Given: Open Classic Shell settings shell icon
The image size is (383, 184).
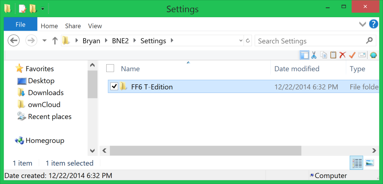Looking at the screenshot, I should click(373, 55).
